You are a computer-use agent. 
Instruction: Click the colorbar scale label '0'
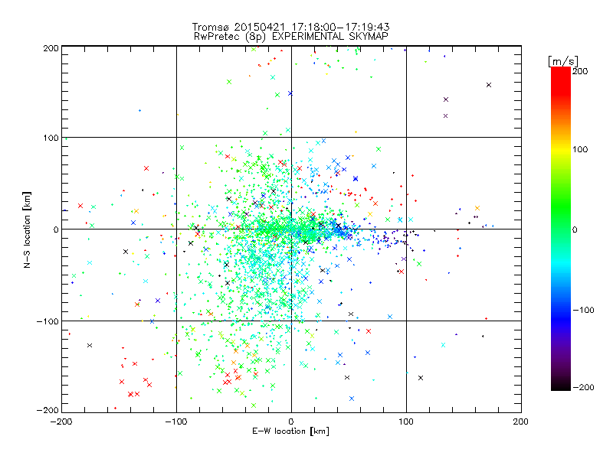[575, 229]
